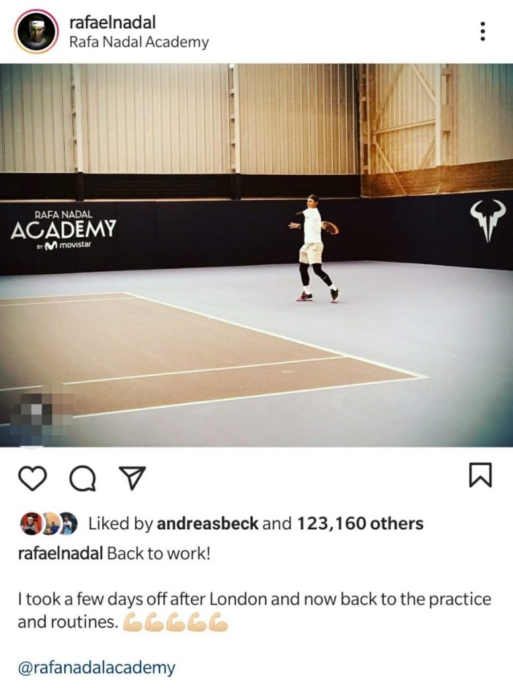Tap the bull logo on the court wall
This screenshot has width=513, height=688.
click(x=488, y=220)
